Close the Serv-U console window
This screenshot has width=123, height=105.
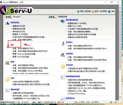point(118,2)
